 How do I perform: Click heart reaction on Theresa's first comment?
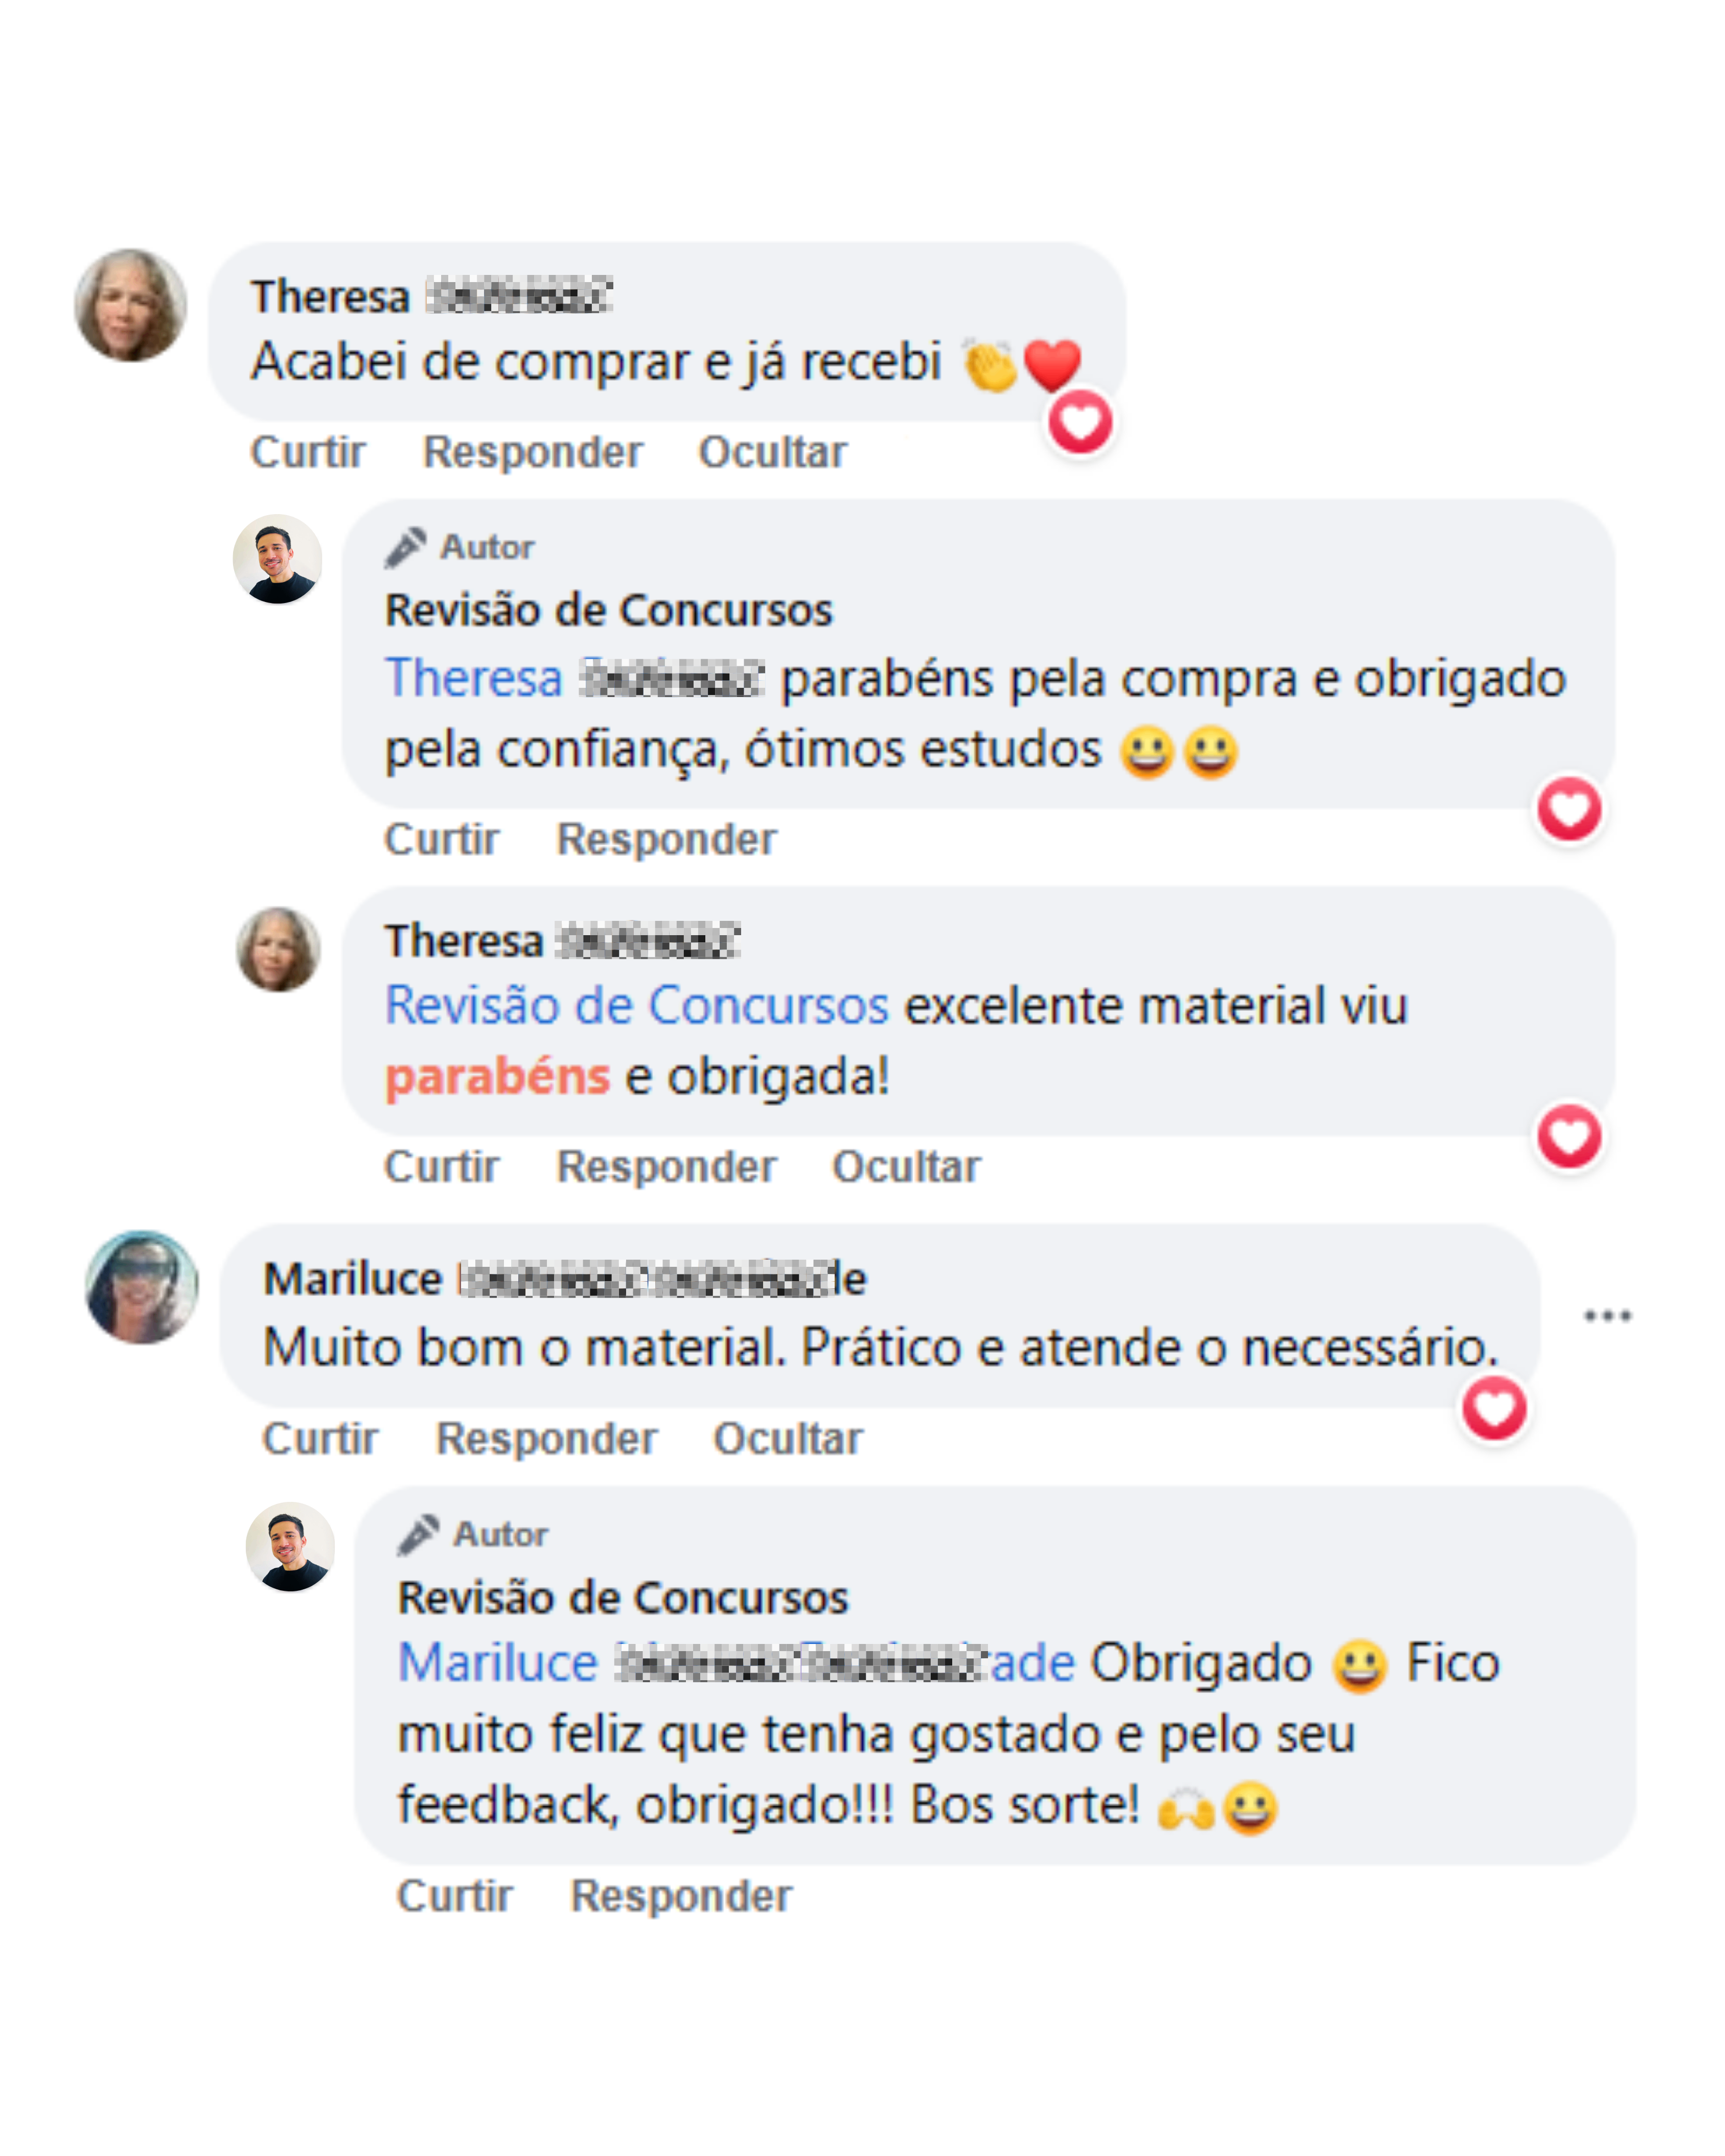click(x=1080, y=423)
